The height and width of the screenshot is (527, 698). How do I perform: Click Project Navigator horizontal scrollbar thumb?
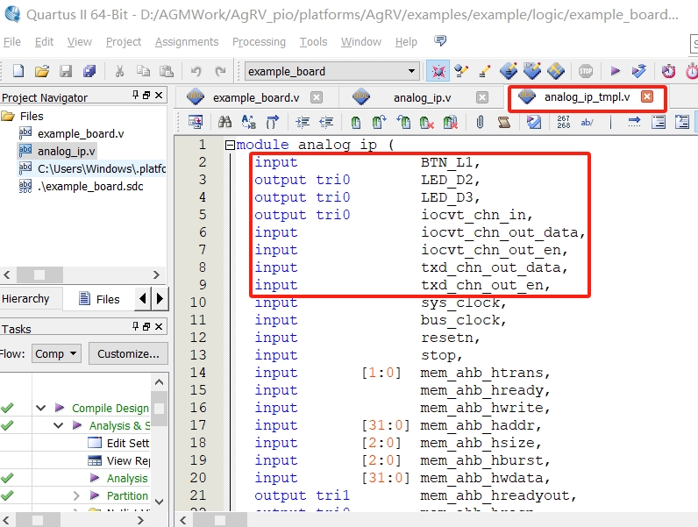coord(39,274)
